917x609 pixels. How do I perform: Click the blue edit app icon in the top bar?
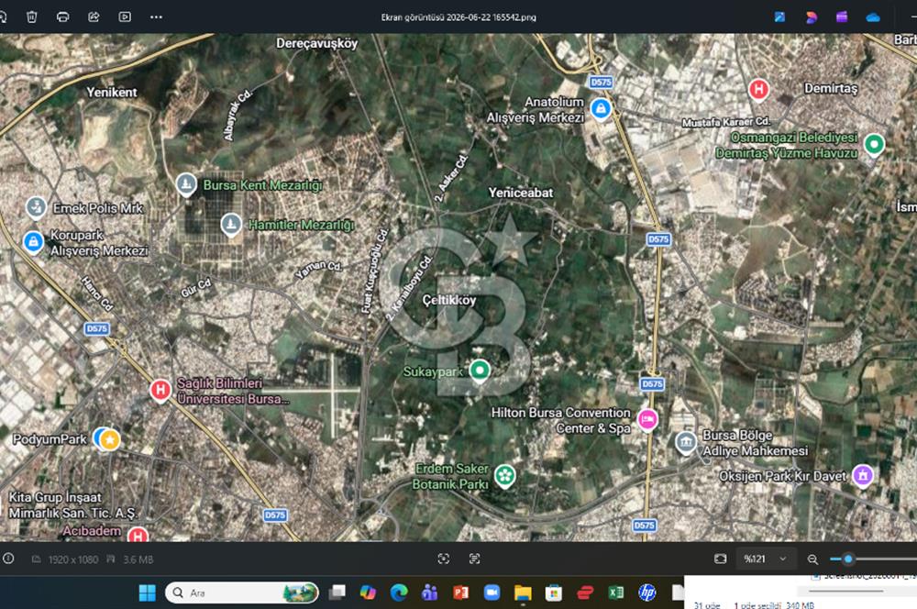coord(779,17)
